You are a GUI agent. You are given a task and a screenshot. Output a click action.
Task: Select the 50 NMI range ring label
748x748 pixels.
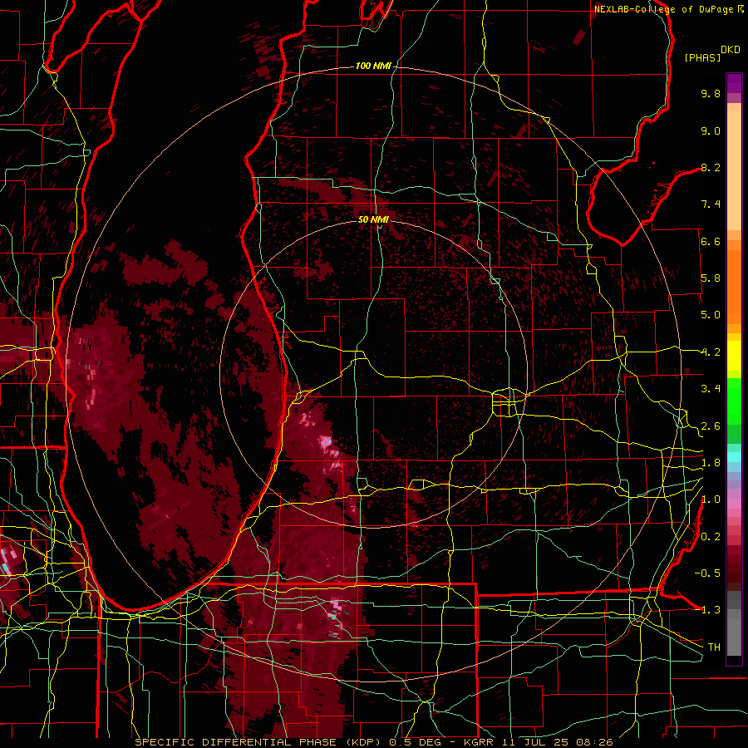coord(373,219)
